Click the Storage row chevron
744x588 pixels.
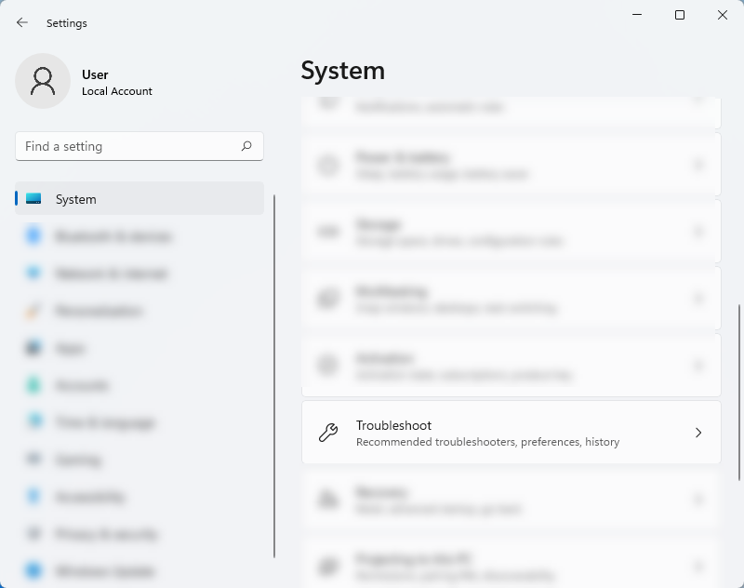(x=698, y=231)
